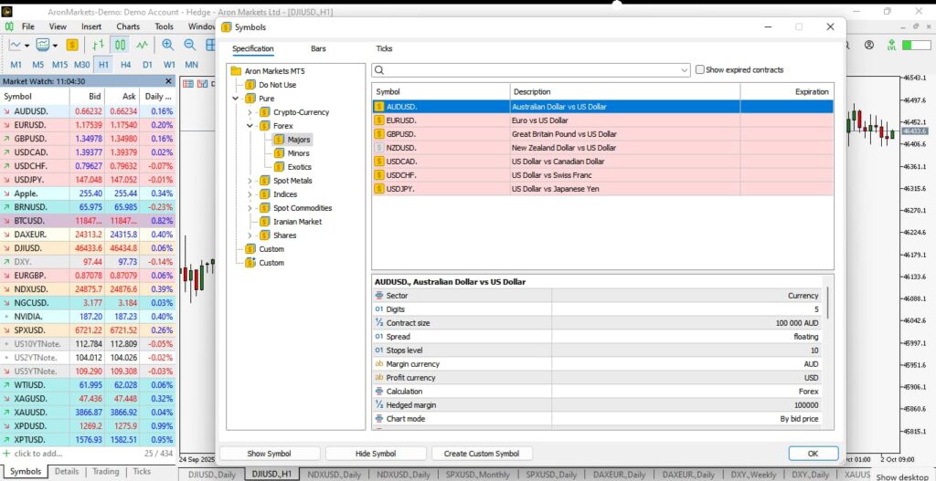Expand the Spot Metals tree node

[x=250, y=181]
